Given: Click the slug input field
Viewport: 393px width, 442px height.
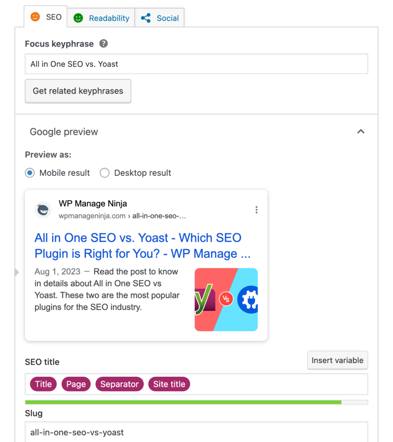Looking at the screenshot, I should [x=196, y=432].
